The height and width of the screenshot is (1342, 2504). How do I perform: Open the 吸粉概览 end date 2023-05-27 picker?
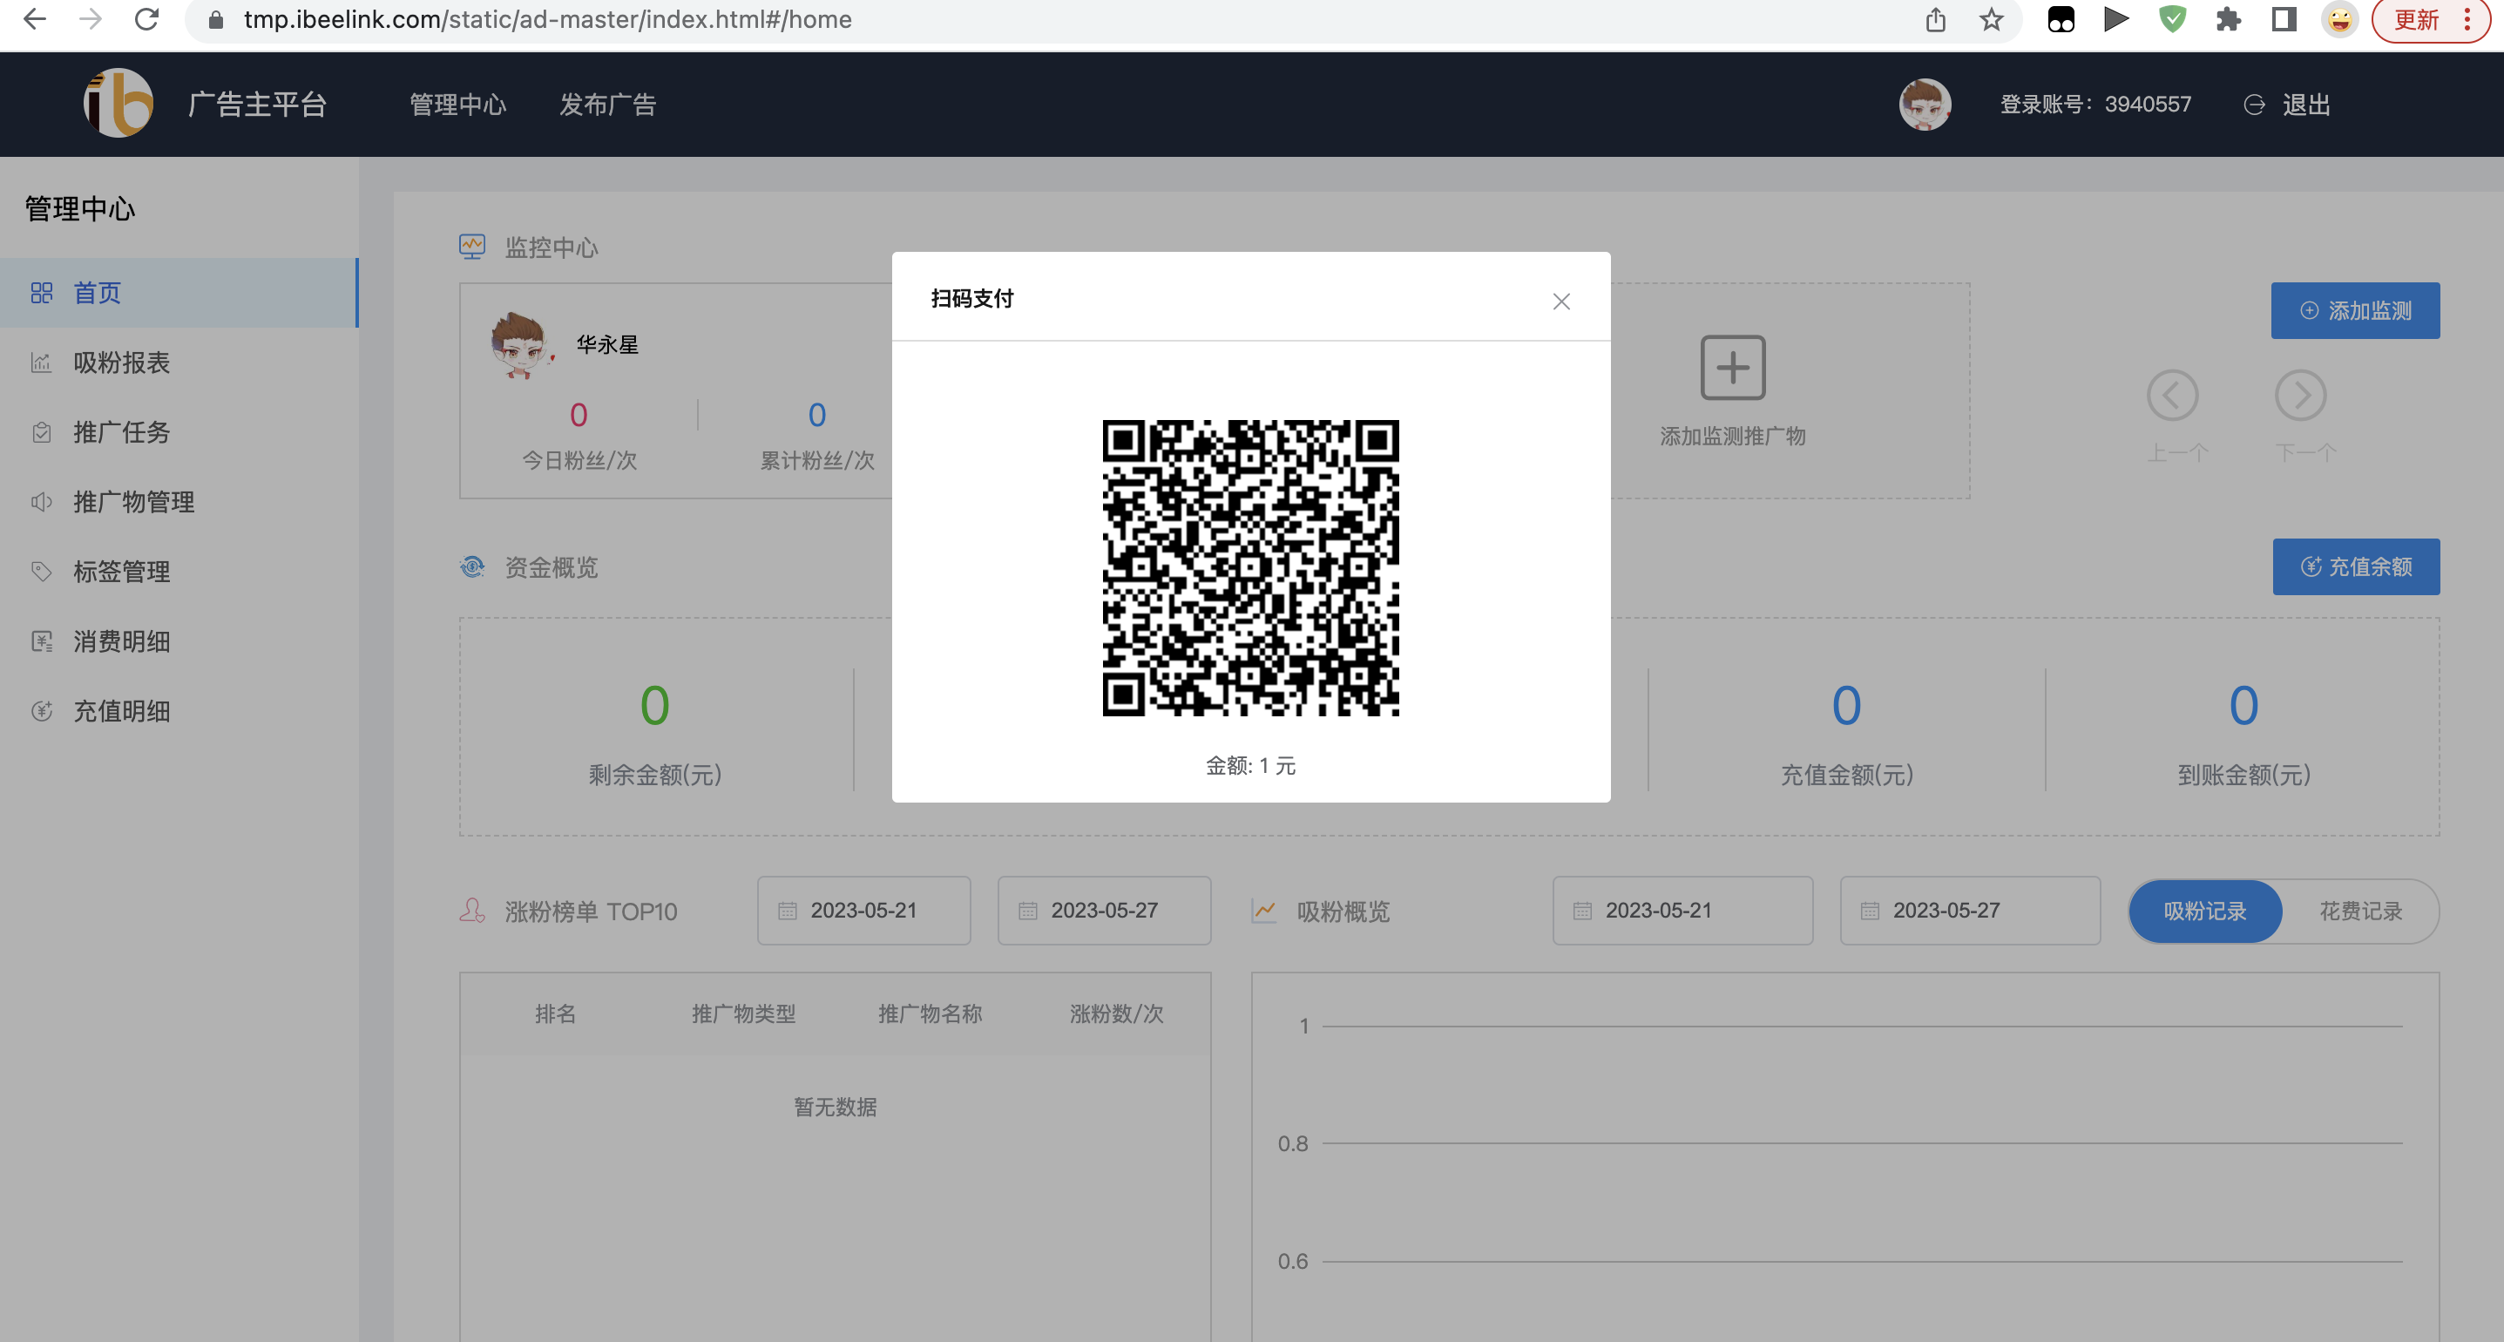point(1969,911)
